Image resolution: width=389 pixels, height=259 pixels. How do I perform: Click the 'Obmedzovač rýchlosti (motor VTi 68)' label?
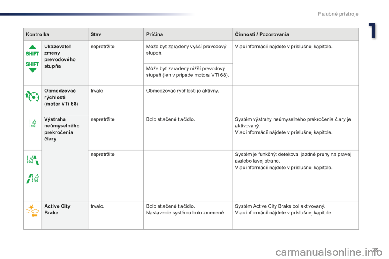[61, 98]
